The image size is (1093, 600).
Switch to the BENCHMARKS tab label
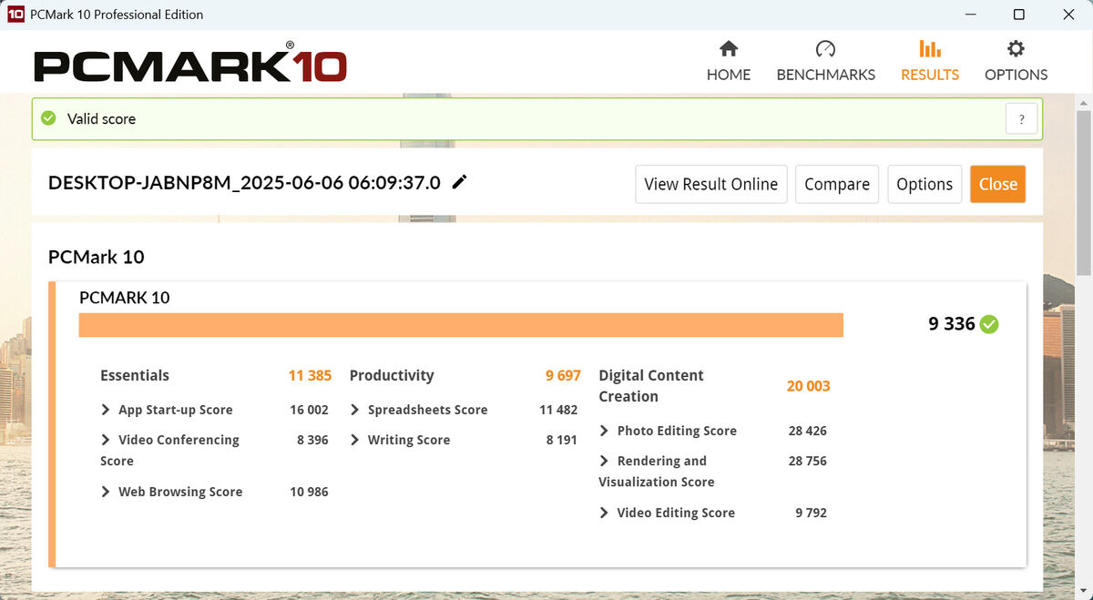[x=826, y=75]
